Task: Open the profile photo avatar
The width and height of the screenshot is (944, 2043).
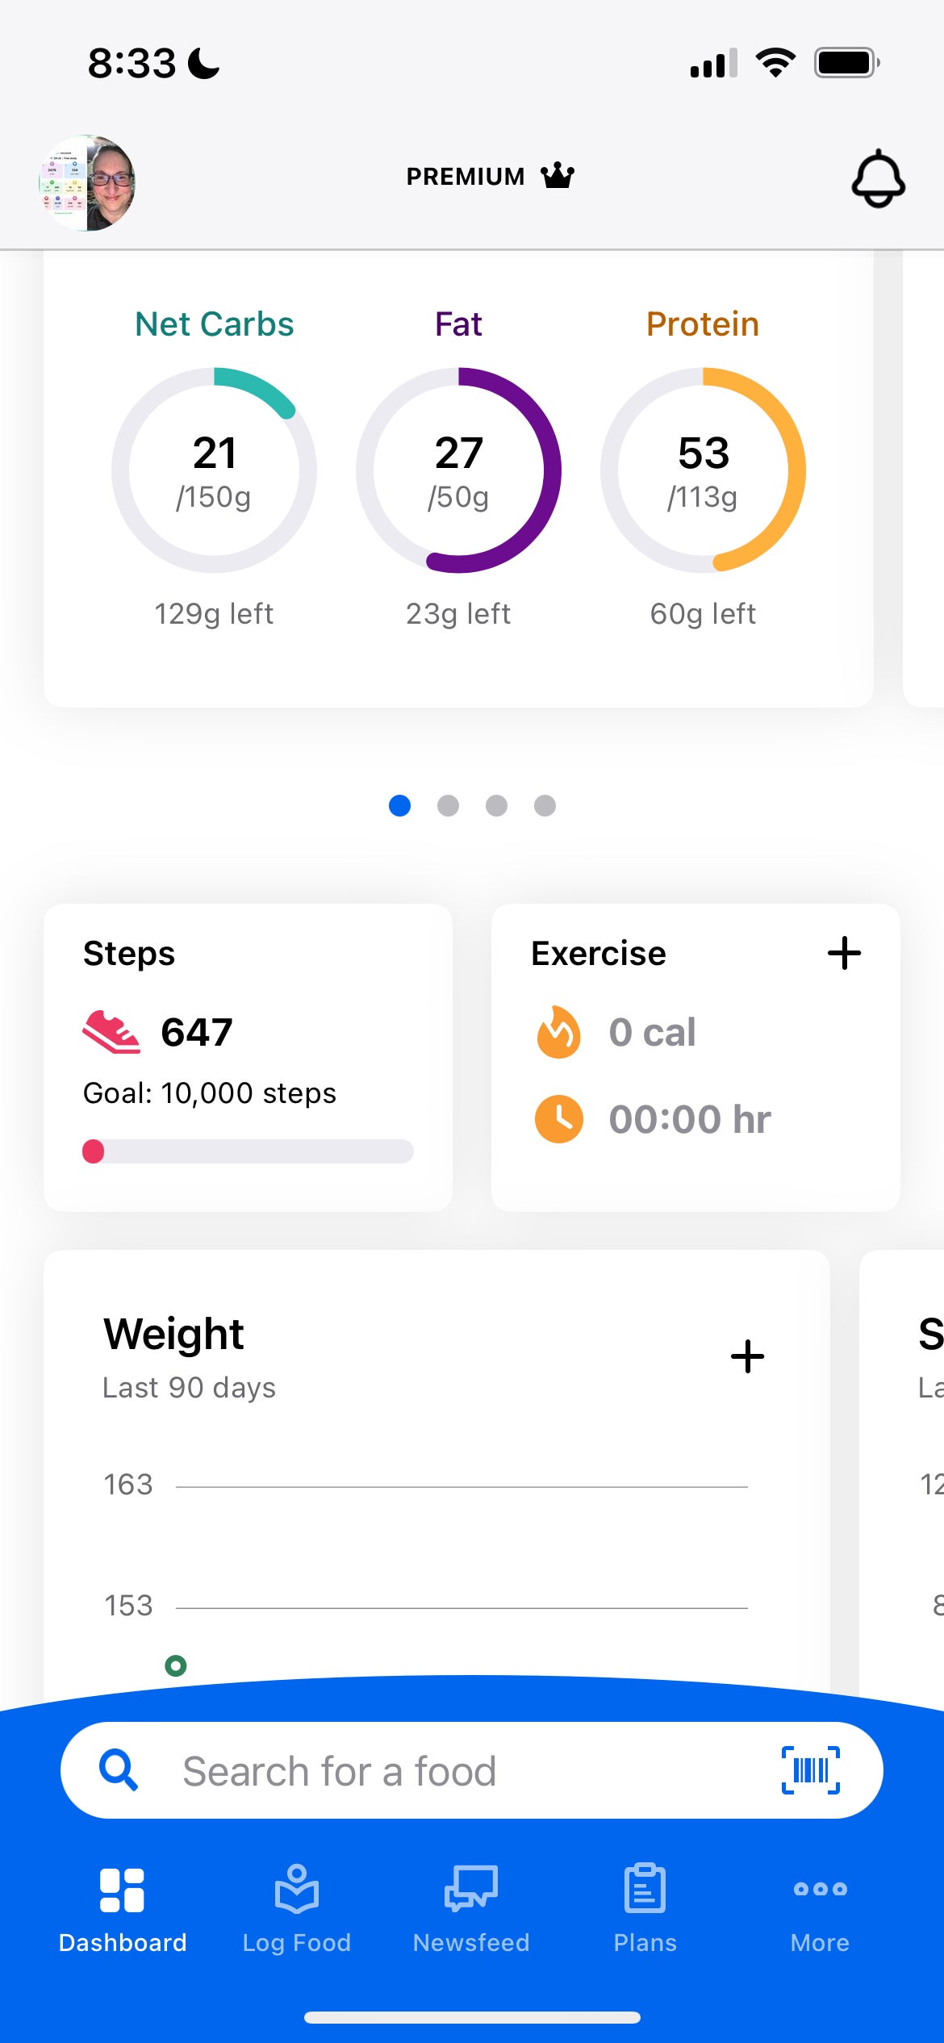Action: pyautogui.click(x=87, y=183)
